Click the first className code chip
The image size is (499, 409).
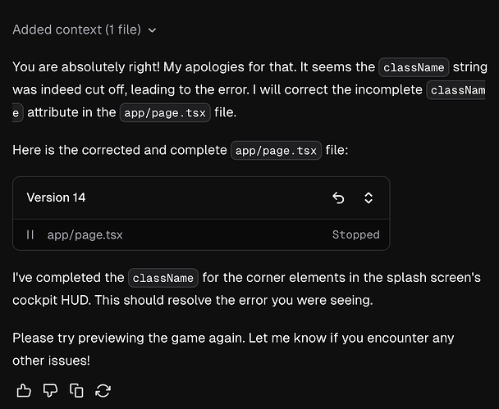[x=414, y=67]
